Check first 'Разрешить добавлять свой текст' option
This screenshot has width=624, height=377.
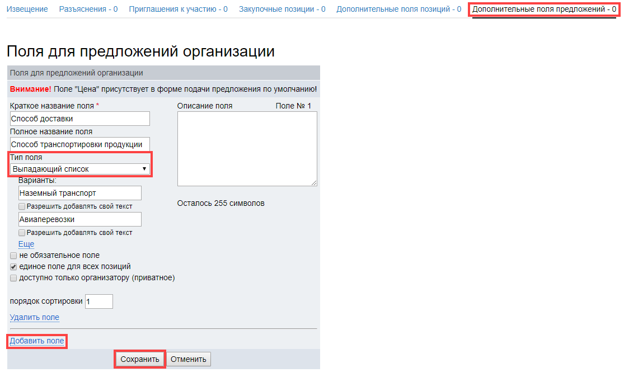[x=21, y=206]
